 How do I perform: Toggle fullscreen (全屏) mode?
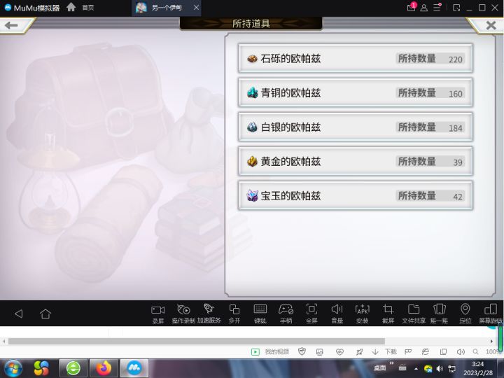311,314
